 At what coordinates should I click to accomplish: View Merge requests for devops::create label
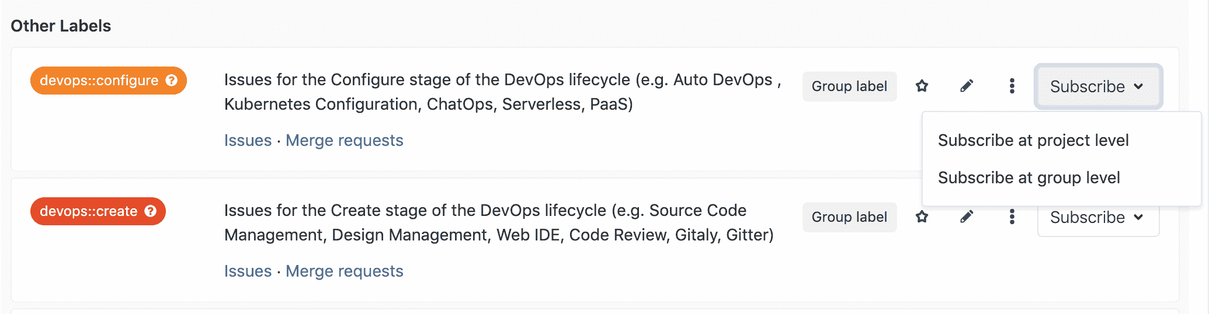344,271
